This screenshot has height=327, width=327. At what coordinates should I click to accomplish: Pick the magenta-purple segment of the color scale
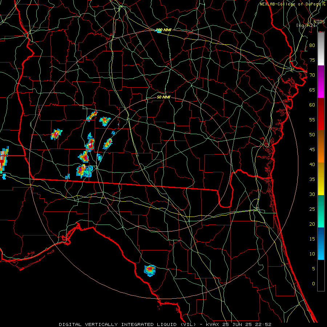coord(321,81)
